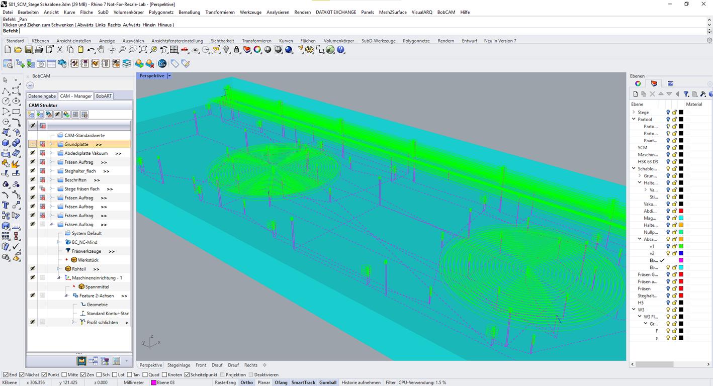Expand the Beschriften tree node

tap(51, 180)
